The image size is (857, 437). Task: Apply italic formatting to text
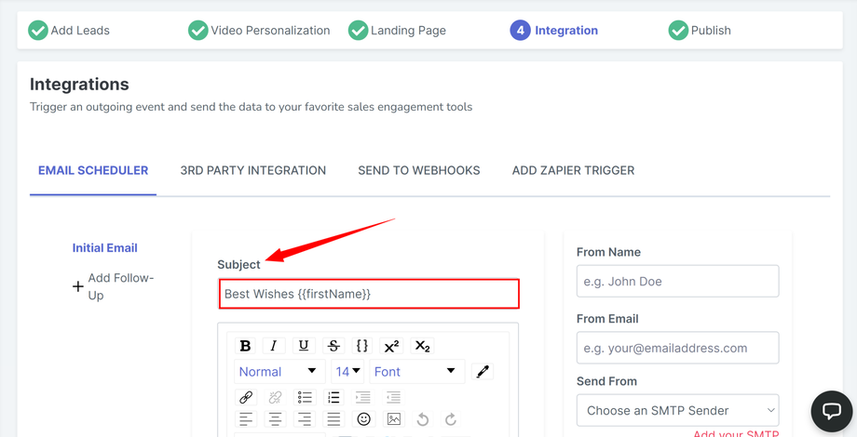point(274,346)
